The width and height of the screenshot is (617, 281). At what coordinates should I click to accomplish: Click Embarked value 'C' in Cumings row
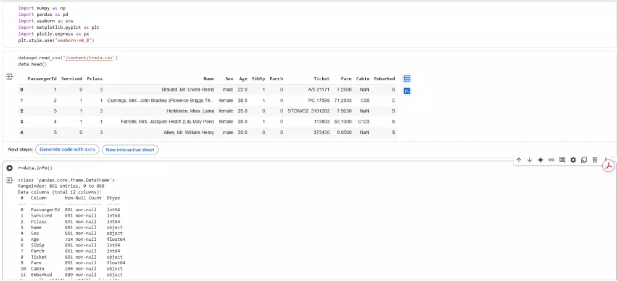click(x=393, y=101)
